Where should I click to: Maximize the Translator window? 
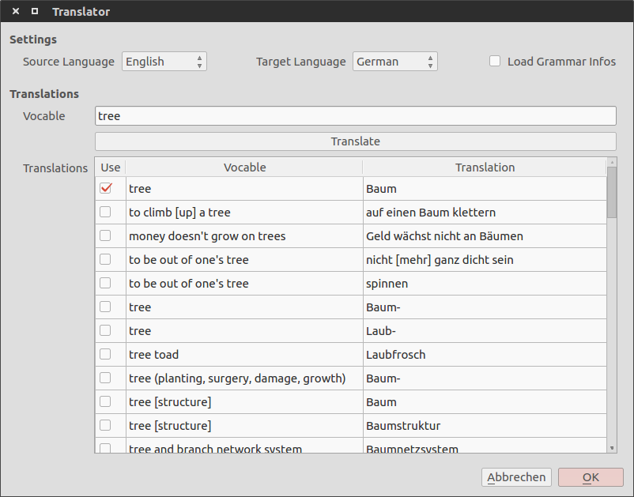pyautogui.click(x=34, y=12)
